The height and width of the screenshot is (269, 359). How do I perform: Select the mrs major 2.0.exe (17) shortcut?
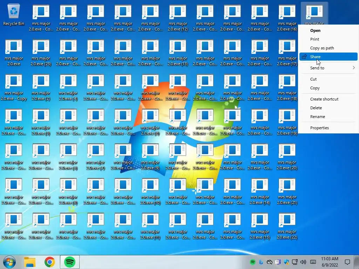(x=287, y=53)
